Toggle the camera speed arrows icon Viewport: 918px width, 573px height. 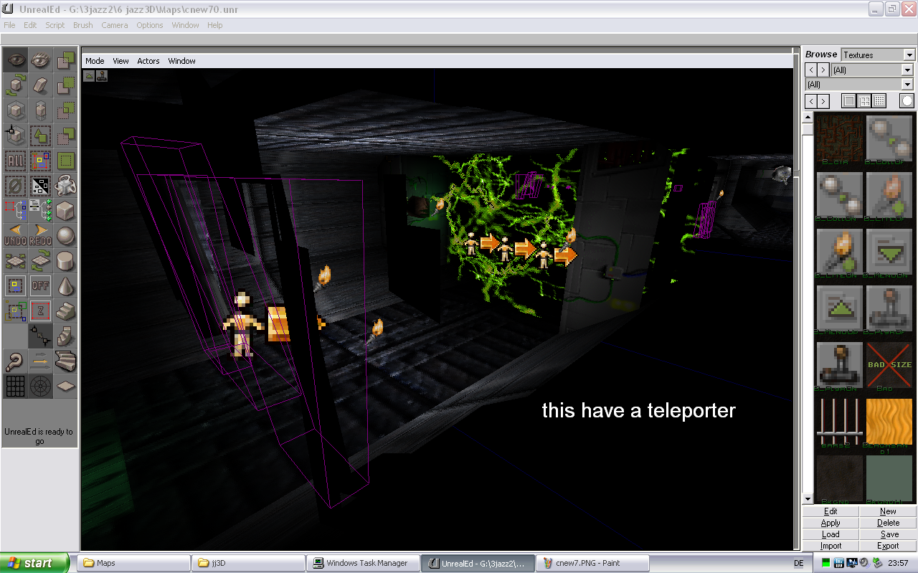pos(40,362)
